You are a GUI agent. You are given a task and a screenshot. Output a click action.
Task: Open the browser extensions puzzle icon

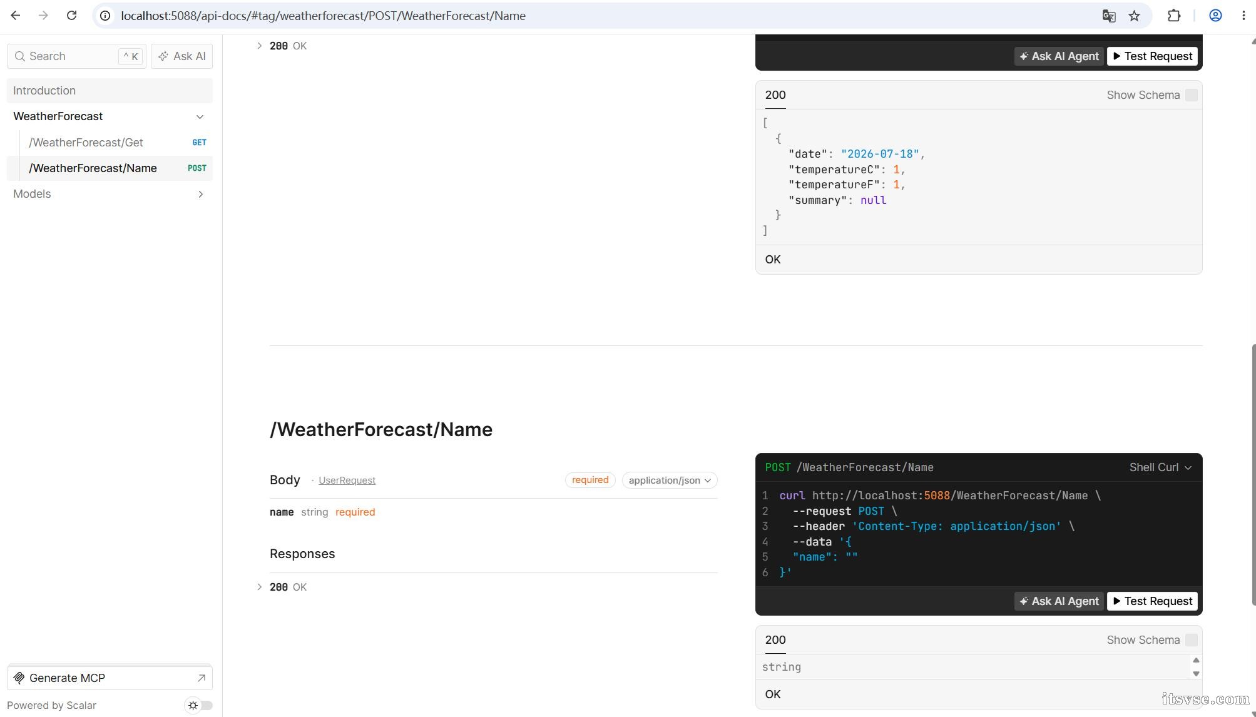[x=1174, y=16]
